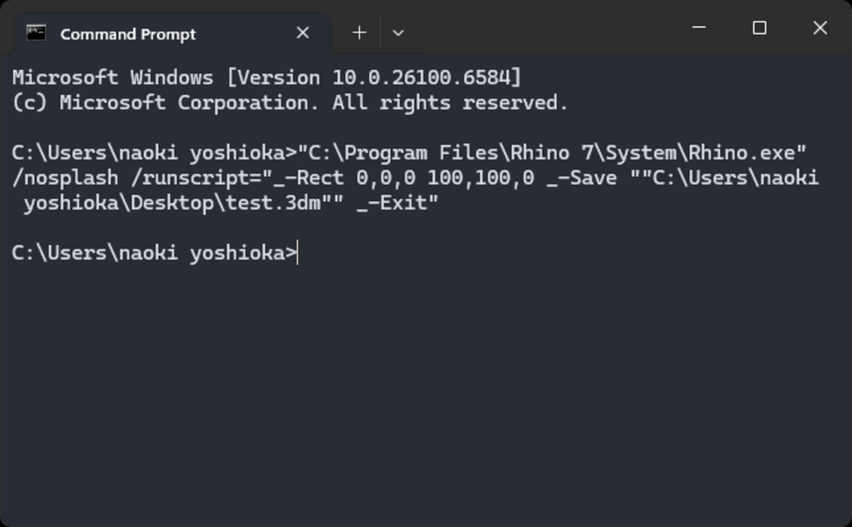The width and height of the screenshot is (852, 527).
Task: Open a new terminal tab
Action: (359, 33)
